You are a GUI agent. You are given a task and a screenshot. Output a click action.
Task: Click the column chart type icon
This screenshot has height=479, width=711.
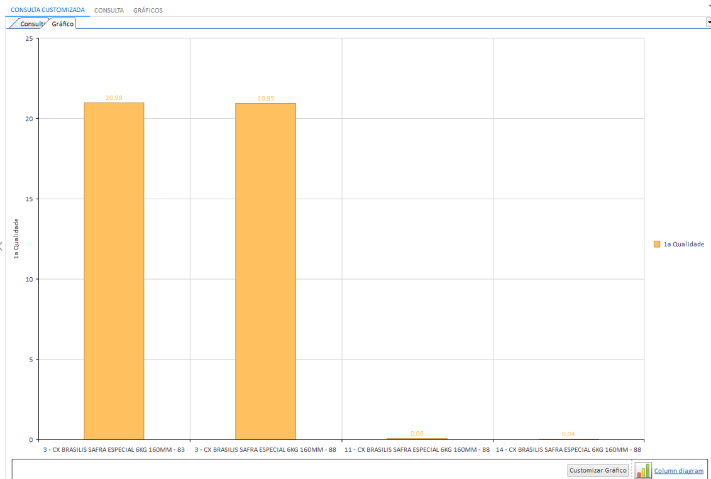point(643,471)
